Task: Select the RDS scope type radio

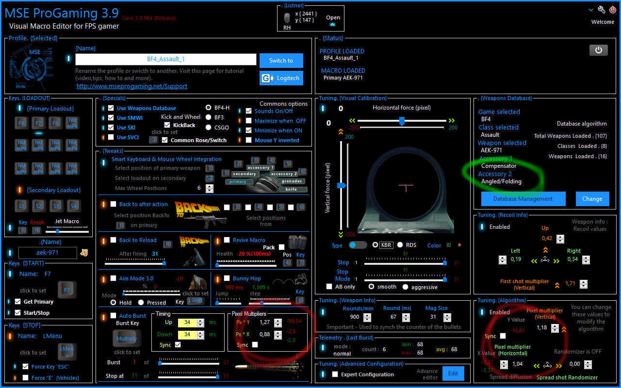Action: tap(400, 245)
